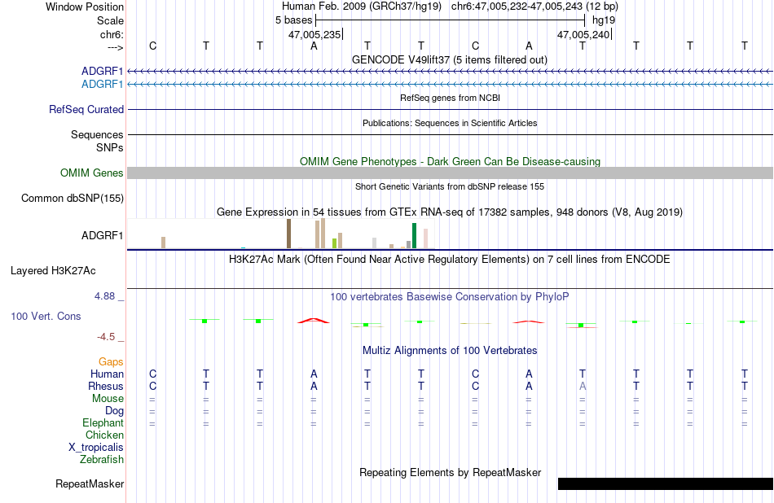Click the 47,005,240 position marker

pyautogui.click(x=584, y=34)
